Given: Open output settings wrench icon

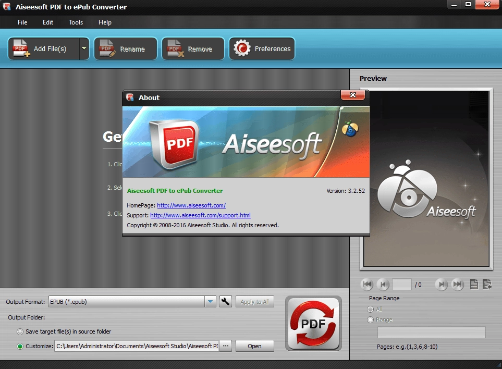Looking at the screenshot, I should (x=226, y=302).
